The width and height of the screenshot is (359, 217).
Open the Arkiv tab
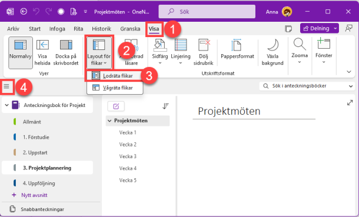[x=14, y=29]
